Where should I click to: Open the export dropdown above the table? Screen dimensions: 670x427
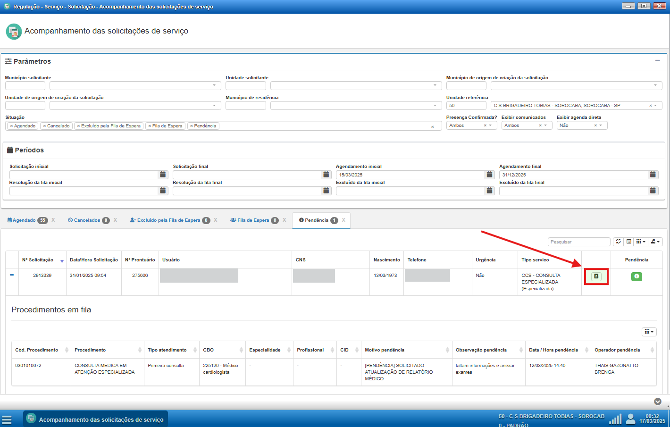coord(655,242)
